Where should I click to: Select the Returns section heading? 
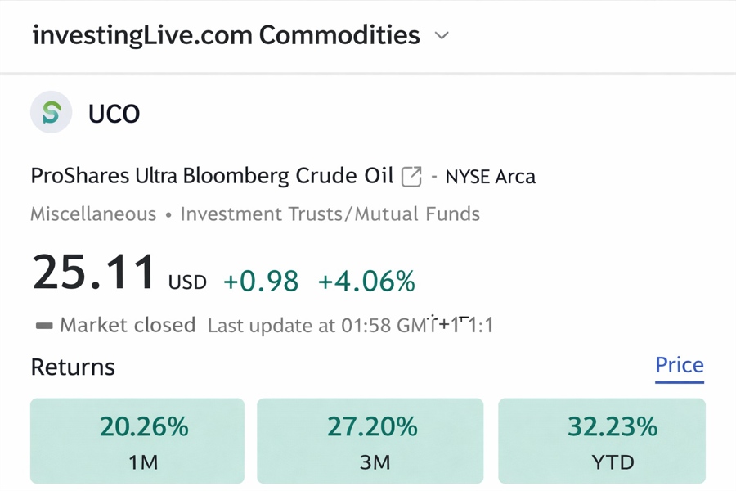click(73, 367)
